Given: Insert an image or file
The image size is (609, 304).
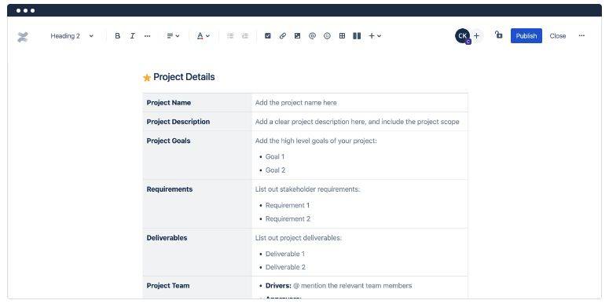Looking at the screenshot, I should coord(297,35).
